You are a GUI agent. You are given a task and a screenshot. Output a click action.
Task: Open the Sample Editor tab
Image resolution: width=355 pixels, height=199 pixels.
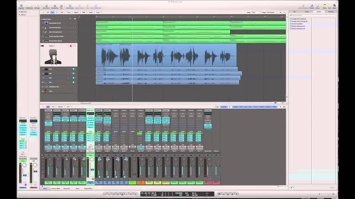[x=56, y=188]
